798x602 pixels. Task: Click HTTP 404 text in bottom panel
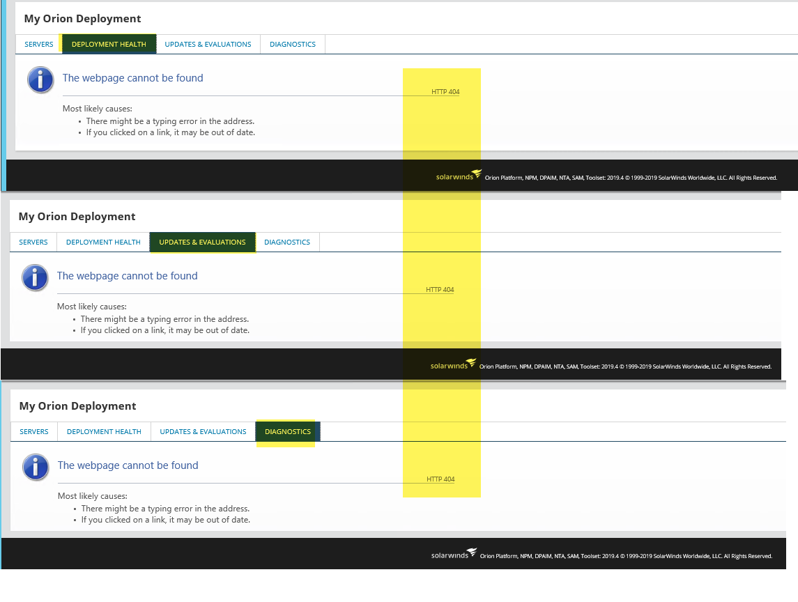tap(440, 479)
